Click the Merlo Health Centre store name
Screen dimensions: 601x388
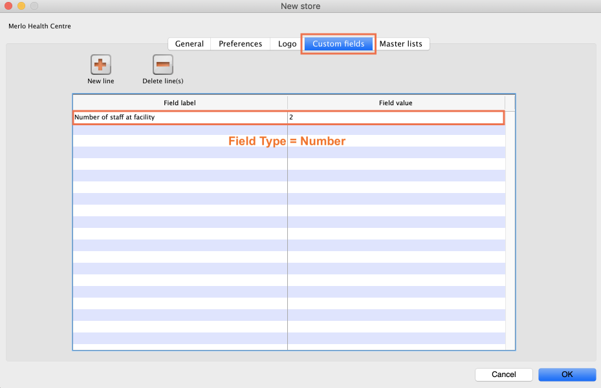pos(39,26)
